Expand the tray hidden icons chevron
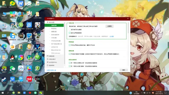 (142, 93)
